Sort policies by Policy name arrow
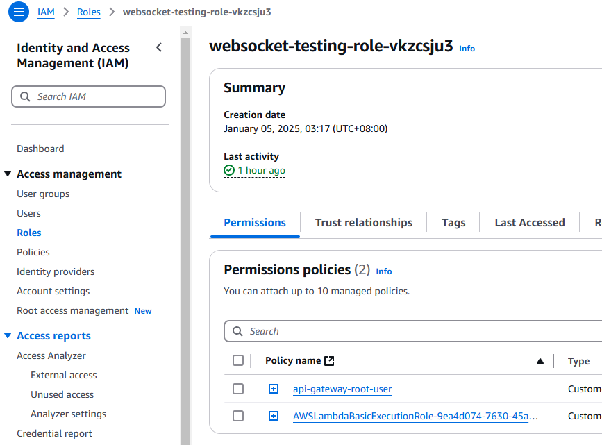Image resolution: width=602 pixels, height=445 pixels. pos(540,361)
